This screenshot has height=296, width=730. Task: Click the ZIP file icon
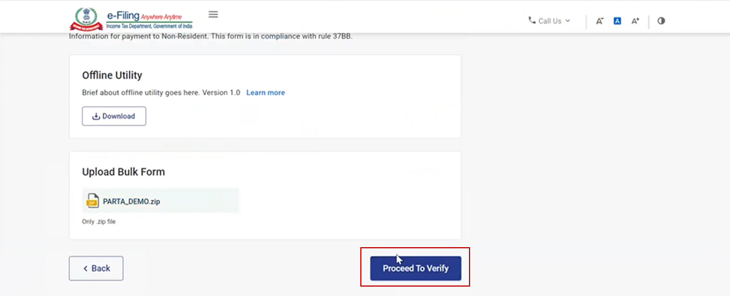coord(92,201)
